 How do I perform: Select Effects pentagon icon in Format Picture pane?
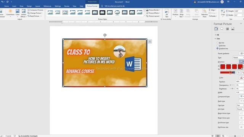point(222,29)
